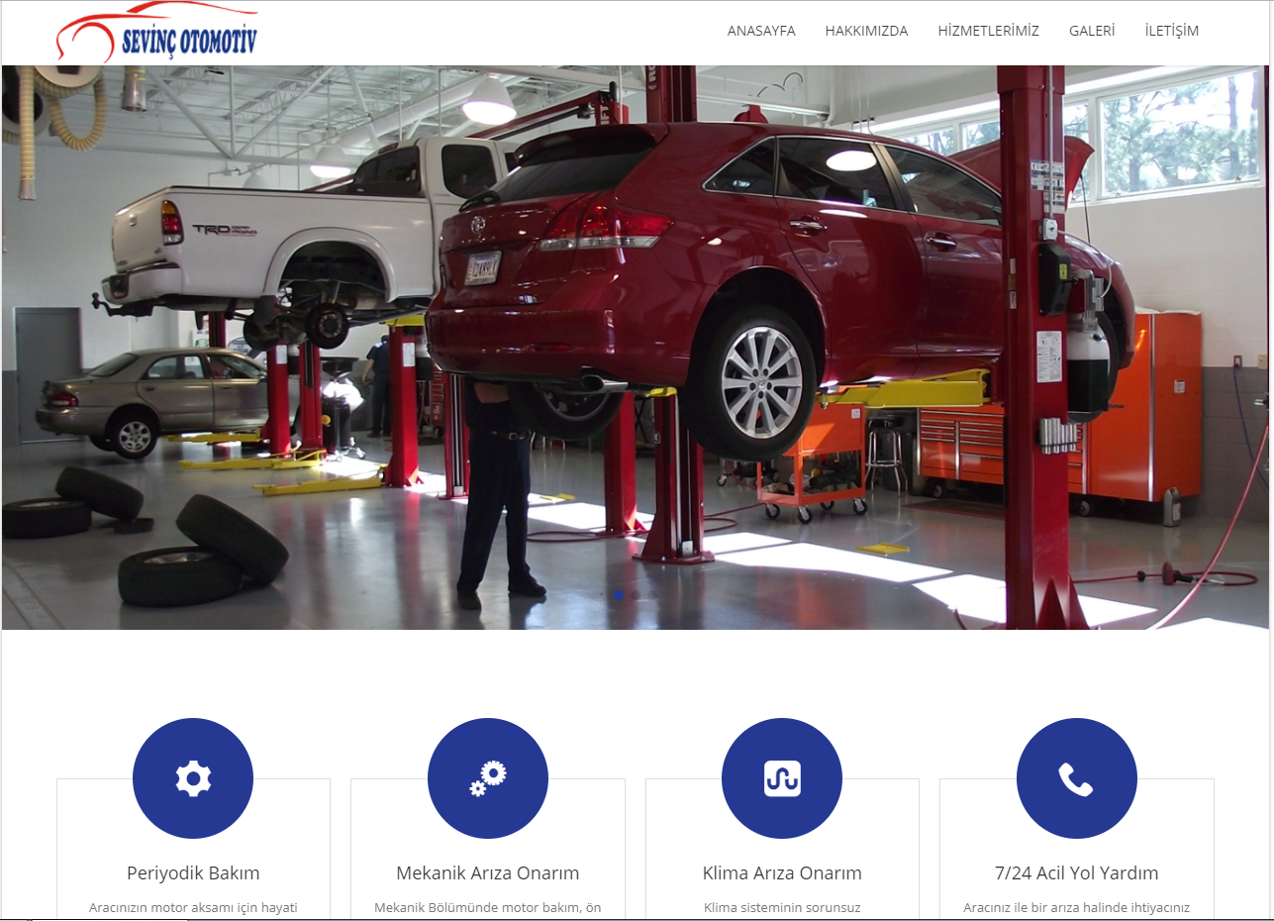The width and height of the screenshot is (1274, 921).
Task: Click the Periyodik Bakım description text
Action: point(193,907)
